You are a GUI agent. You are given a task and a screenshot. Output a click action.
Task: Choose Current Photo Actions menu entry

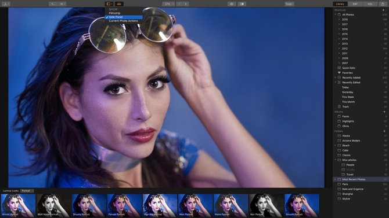coord(124,21)
